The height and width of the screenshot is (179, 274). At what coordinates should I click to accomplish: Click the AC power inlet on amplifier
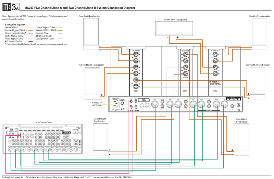pyautogui.click(x=115, y=104)
